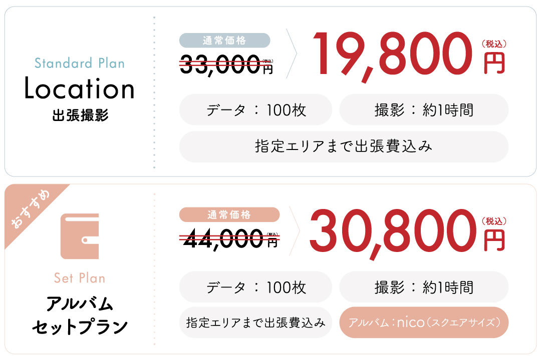541x360 pixels.
Task: Click Set Plan's データ：100枚 pill
Action: (x=255, y=287)
